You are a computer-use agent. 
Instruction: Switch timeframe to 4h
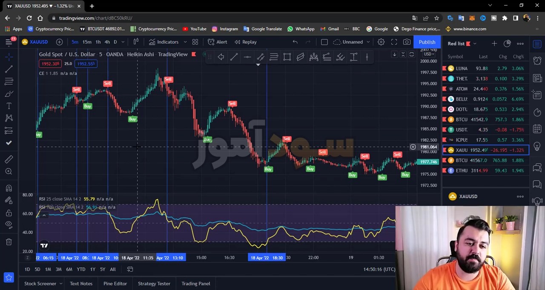[x=107, y=42]
